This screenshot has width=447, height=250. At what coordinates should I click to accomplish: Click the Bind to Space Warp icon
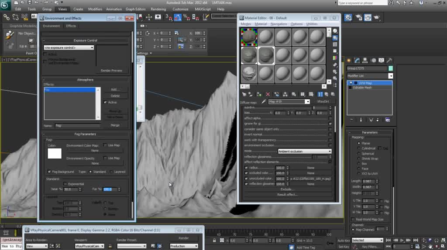(24, 17)
